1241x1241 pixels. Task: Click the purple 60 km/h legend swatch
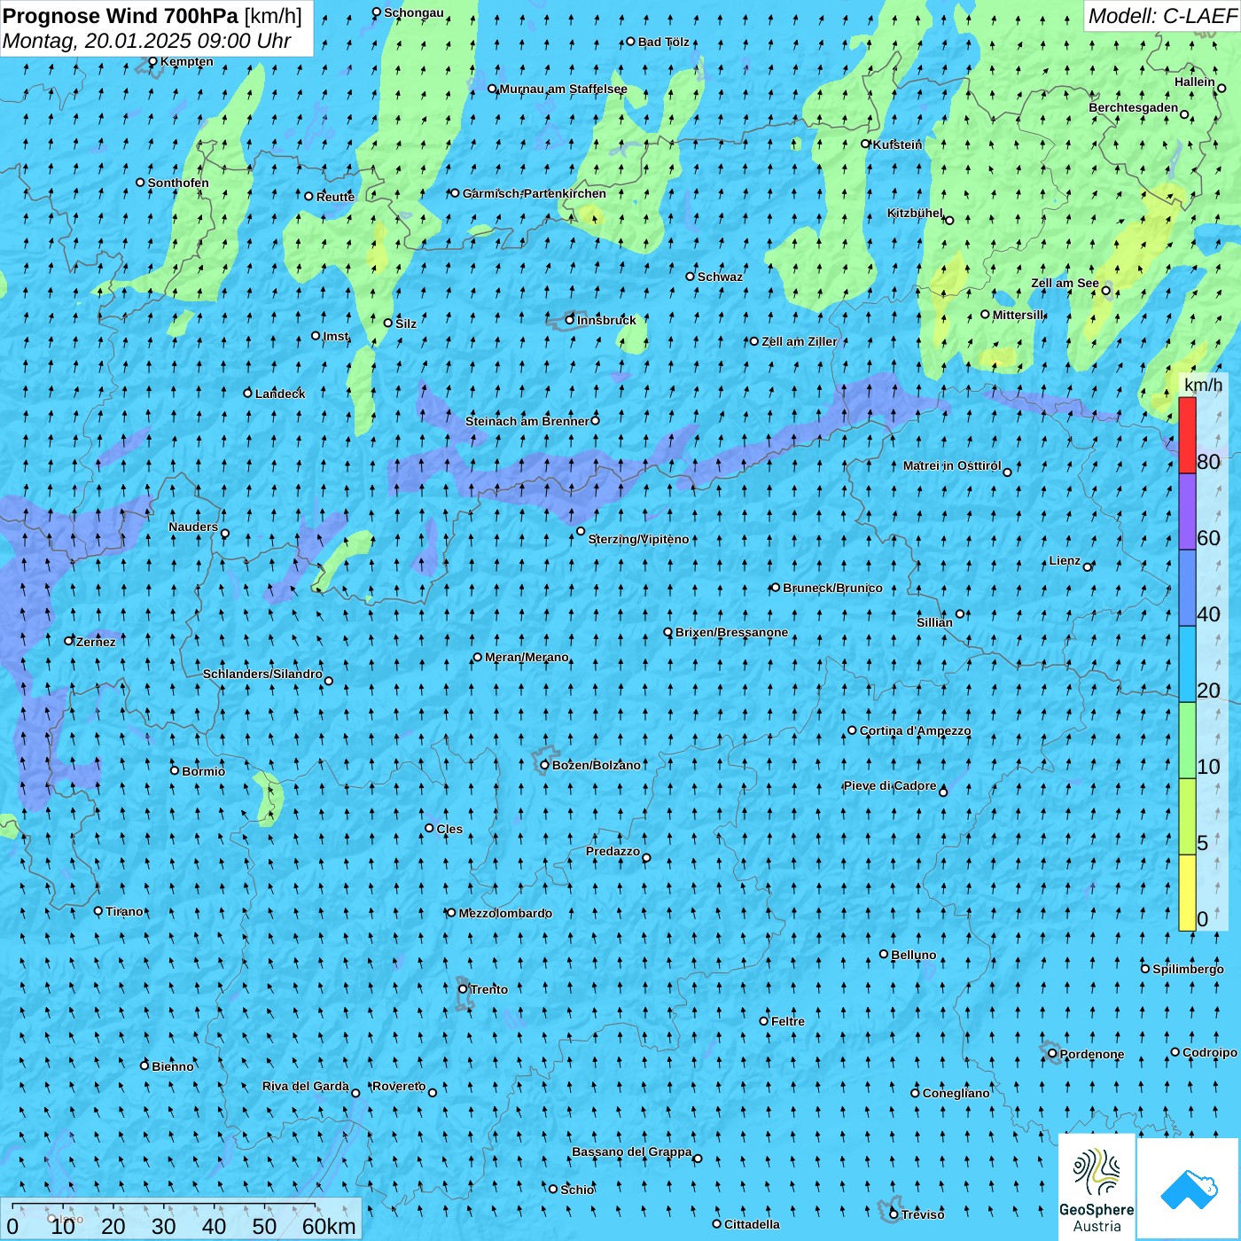point(1187,512)
